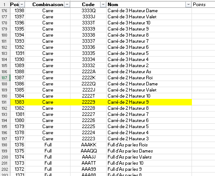Click cell with value 1395
This screenshot has height=176, width=215.
pos(18,29)
